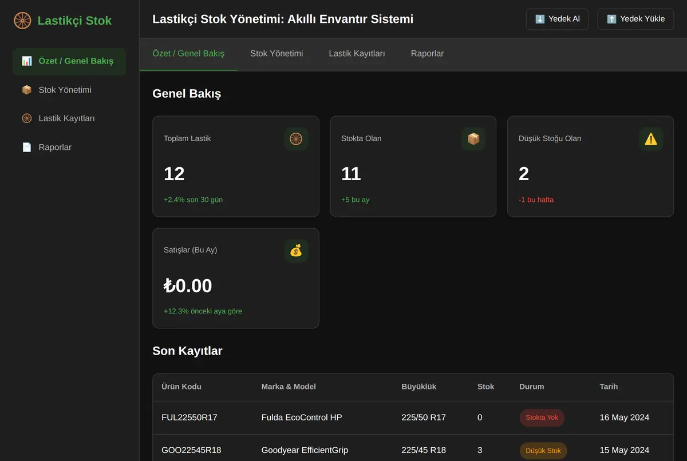This screenshot has height=461, width=687.
Task: Click product code FUL22550R17
Action: [189, 418]
